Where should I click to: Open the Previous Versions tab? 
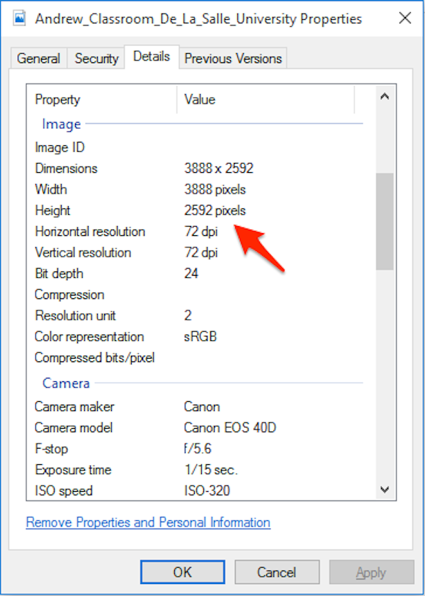pos(232,58)
